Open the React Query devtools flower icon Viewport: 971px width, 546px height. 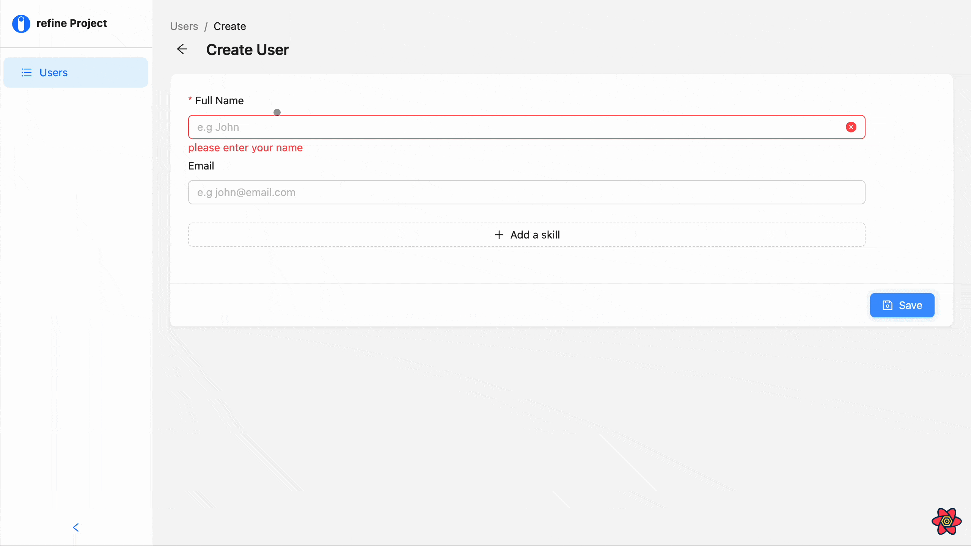(x=946, y=521)
